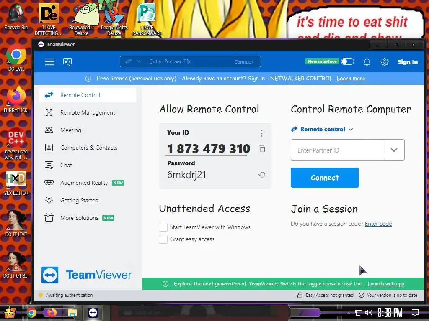Click the 8:38 PM taskbar clock
Viewport: 429px width, 321px height.
coord(390,313)
